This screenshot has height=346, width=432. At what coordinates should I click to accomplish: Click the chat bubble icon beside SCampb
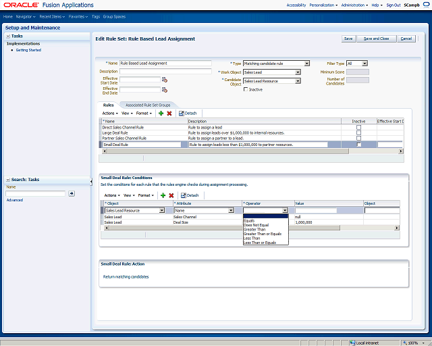(x=426, y=5)
